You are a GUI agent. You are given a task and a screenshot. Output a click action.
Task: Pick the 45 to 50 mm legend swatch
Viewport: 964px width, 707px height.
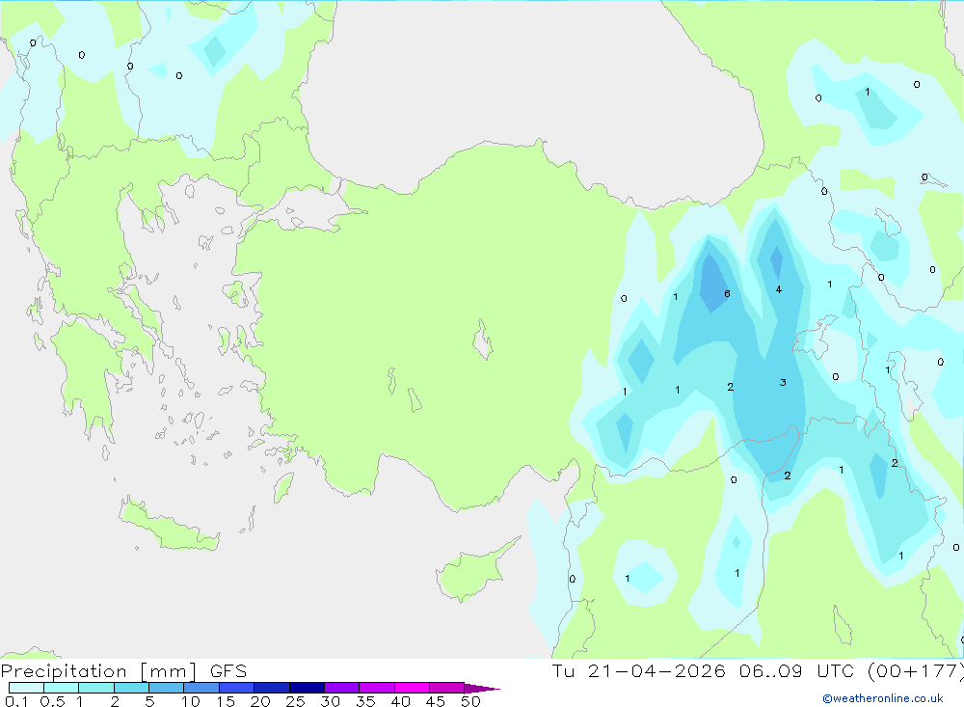[x=446, y=688]
